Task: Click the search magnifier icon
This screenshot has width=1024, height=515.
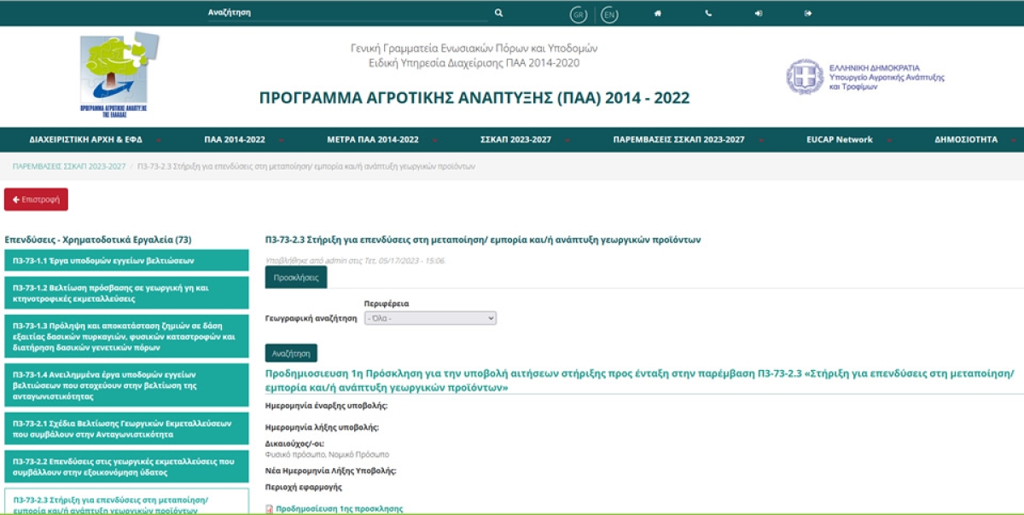Action: point(499,11)
